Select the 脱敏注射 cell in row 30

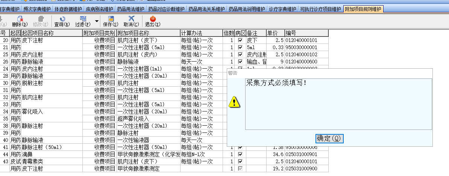pyautogui.click(x=52, y=83)
